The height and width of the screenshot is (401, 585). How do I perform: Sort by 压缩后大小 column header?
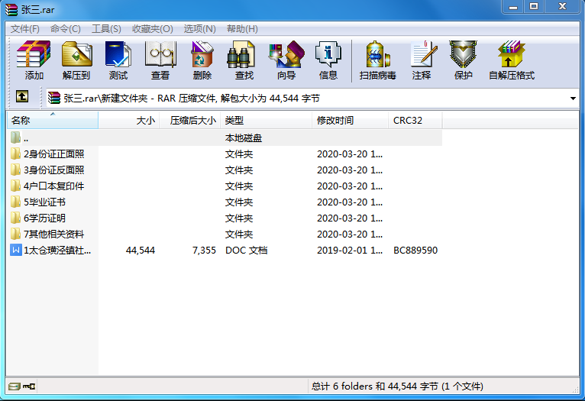click(190, 120)
